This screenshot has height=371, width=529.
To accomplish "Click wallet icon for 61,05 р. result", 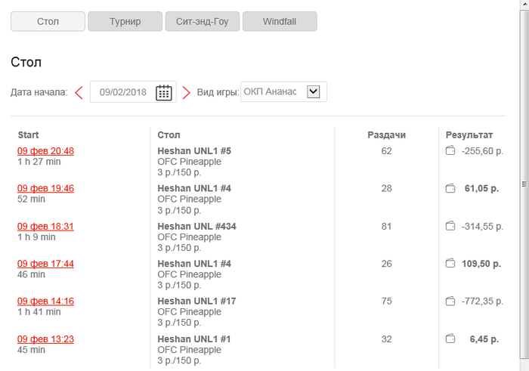I will 450,188.
